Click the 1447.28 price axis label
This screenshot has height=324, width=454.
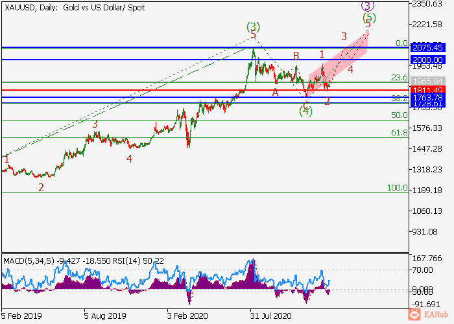(x=427, y=149)
